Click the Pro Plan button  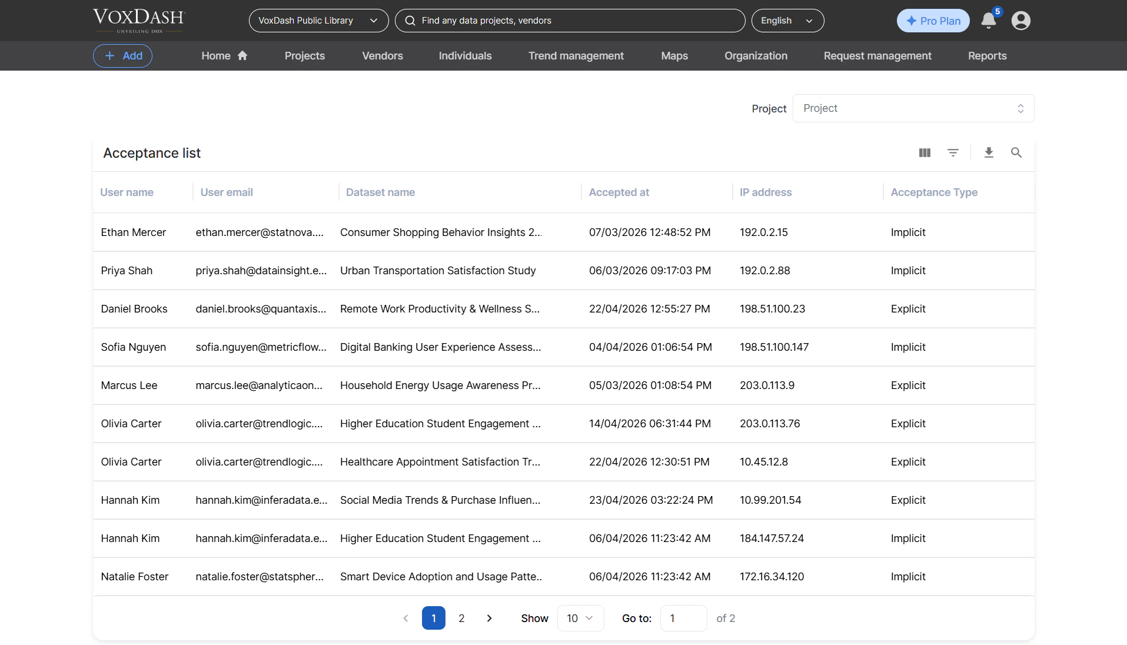coord(933,21)
